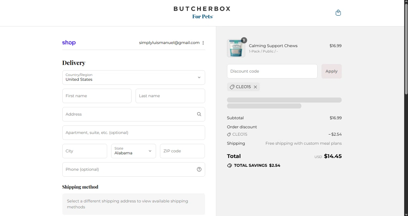Click the CLEO15 tag icon in the code chip

(x=232, y=87)
